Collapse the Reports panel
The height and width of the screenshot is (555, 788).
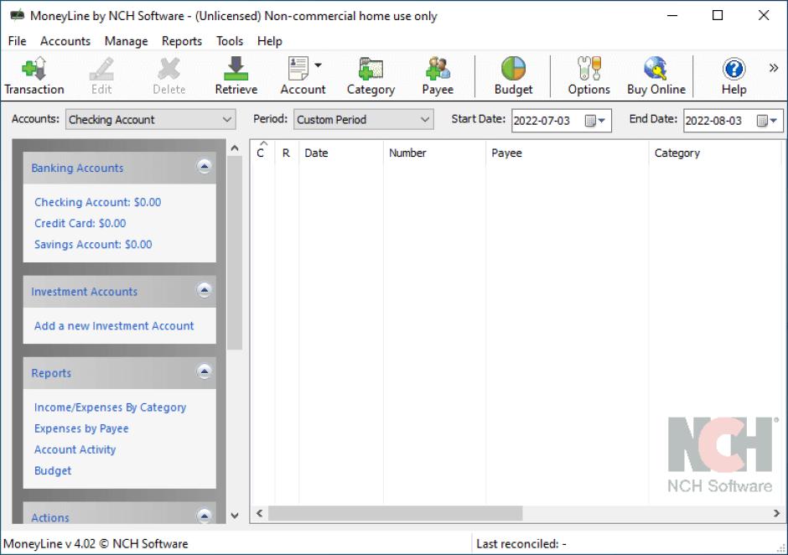(x=204, y=371)
